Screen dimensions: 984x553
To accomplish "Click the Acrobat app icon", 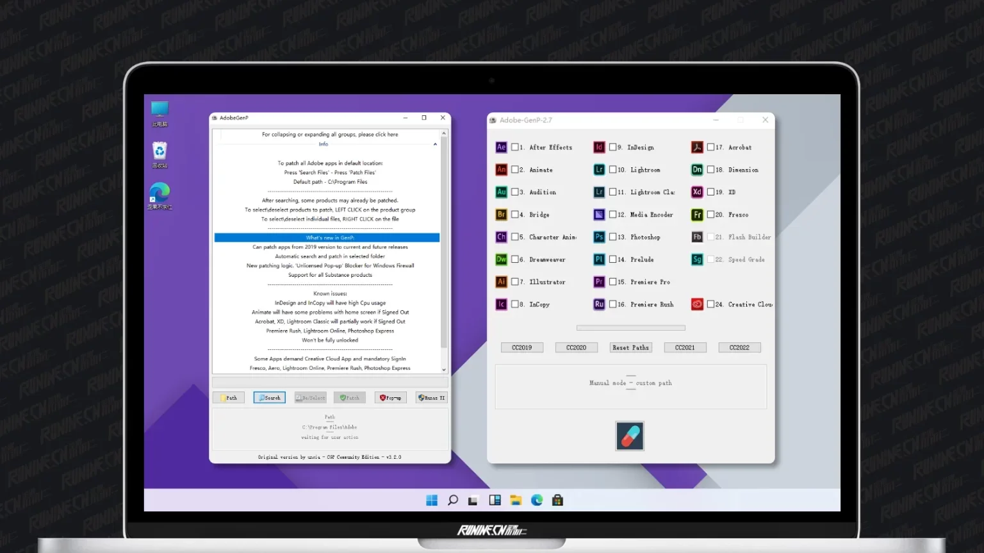I will point(697,147).
